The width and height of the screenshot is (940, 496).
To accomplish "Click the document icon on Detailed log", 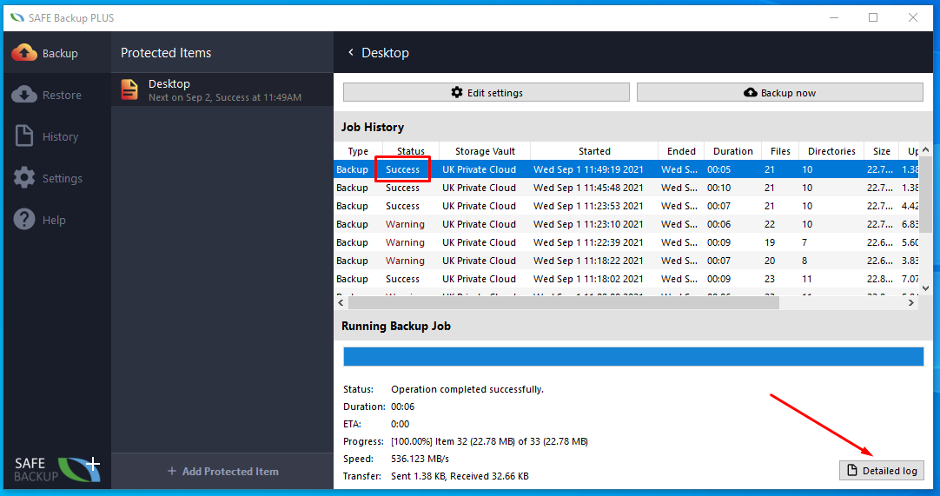I will (852, 470).
